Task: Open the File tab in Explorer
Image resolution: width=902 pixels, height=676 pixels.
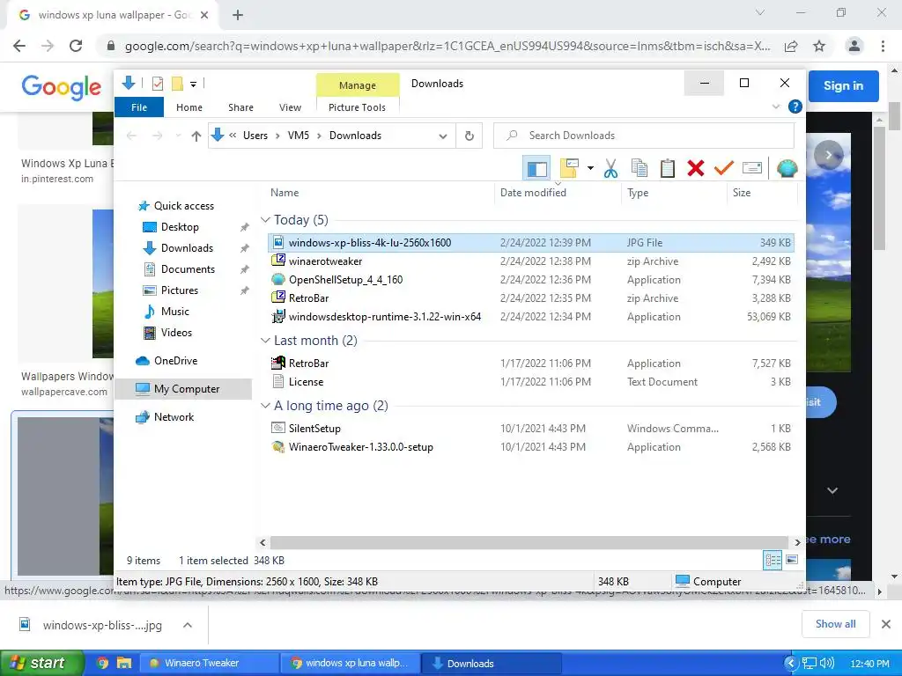Action: pyautogui.click(x=139, y=107)
